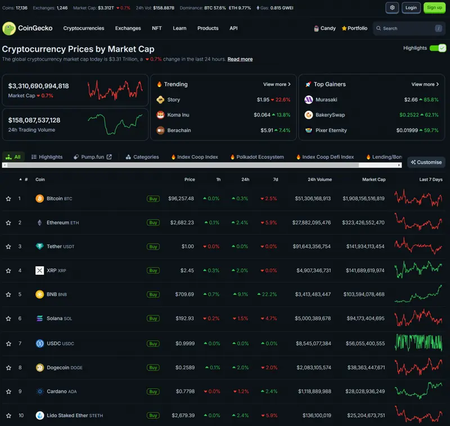Open the Categories tab
The width and height of the screenshot is (450, 426).
pyautogui.click(x=142, y=157)
